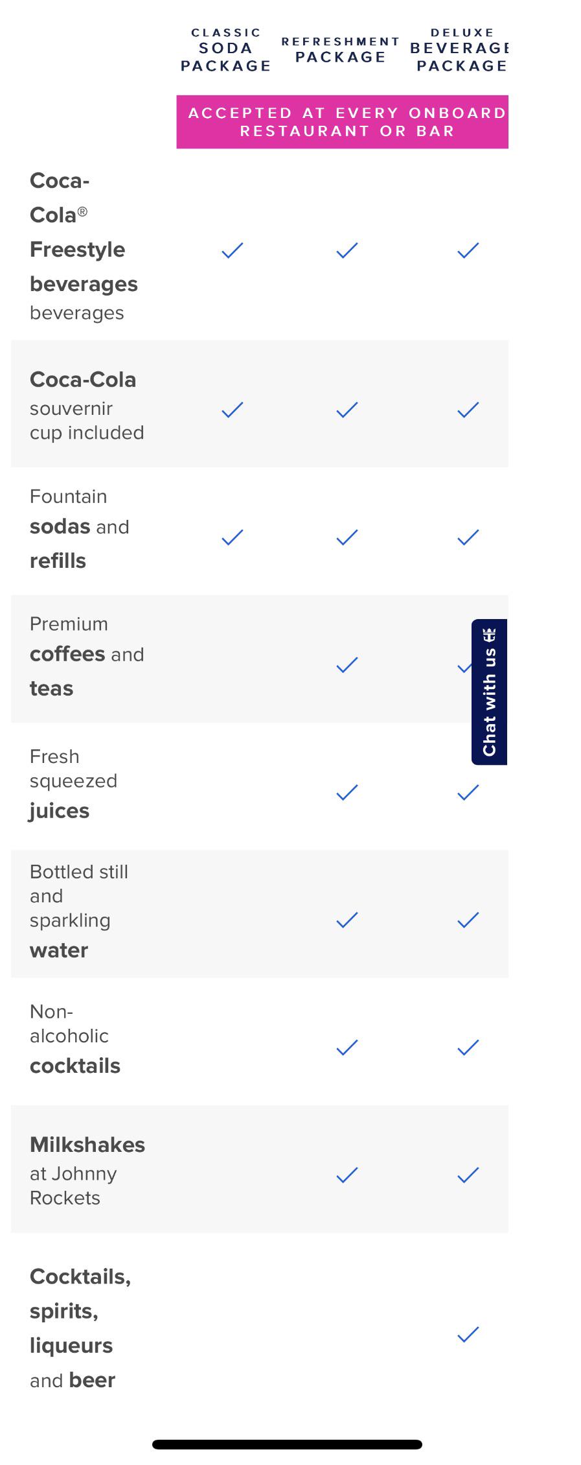Click the Coca-Cola Freestyle checkmark under Classic Soda Package
The image size is (581, 1465).
tap(231, 250)
